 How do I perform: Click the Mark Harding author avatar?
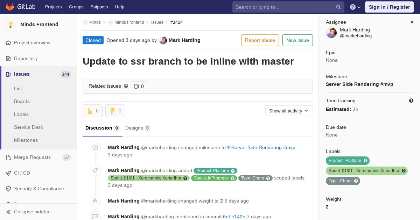(x=163, y=41)
